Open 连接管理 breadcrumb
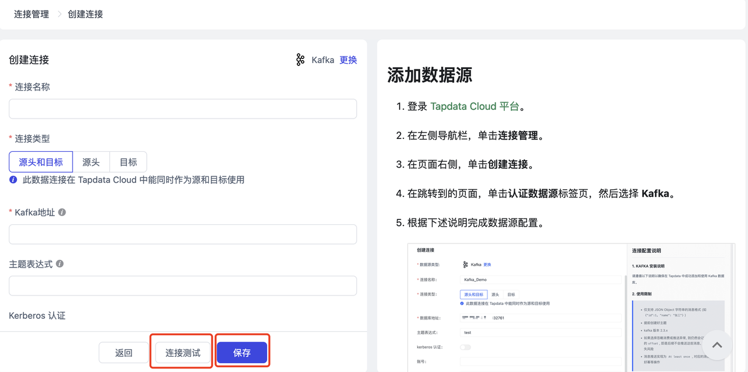This screenshot has height=372, width=748. point(32,14)
